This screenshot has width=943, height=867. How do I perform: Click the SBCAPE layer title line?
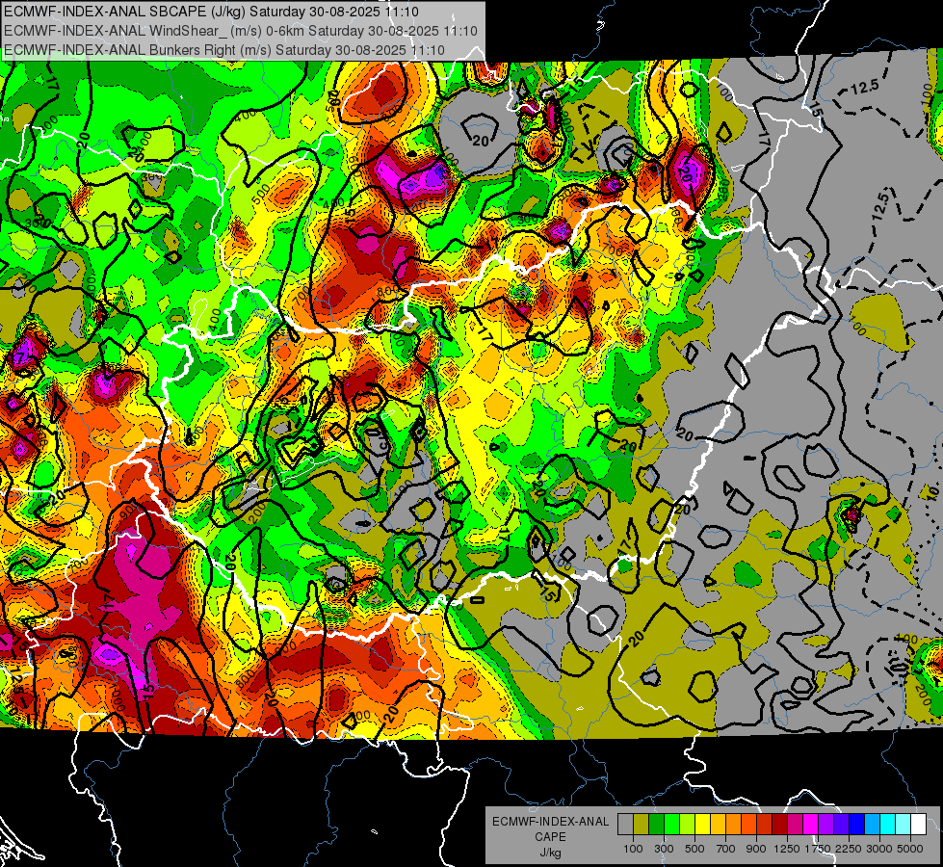(211, 12)
